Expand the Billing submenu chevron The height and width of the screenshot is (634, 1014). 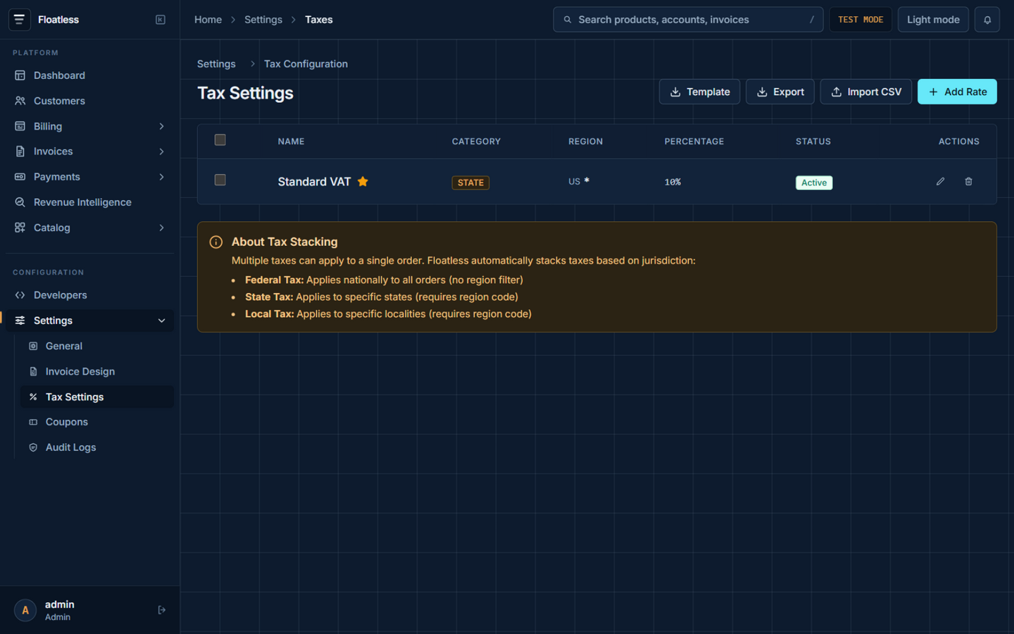(x=162, y=126)
